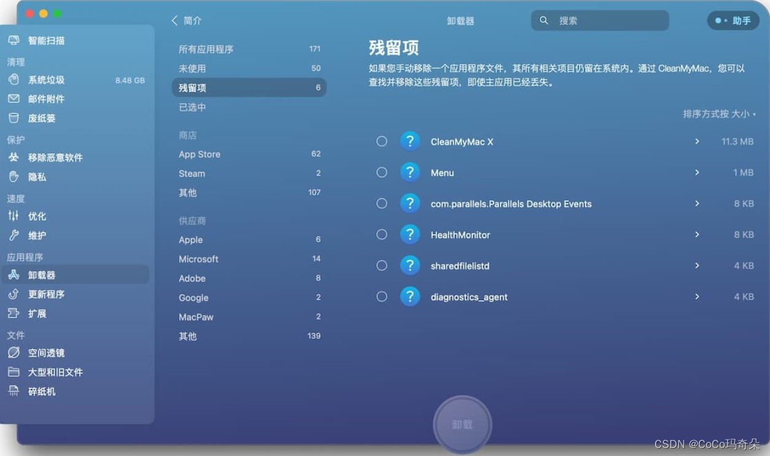Open the 碎纸机 shredder icon
Screen dimensions: 770x456
coord(14,392)
